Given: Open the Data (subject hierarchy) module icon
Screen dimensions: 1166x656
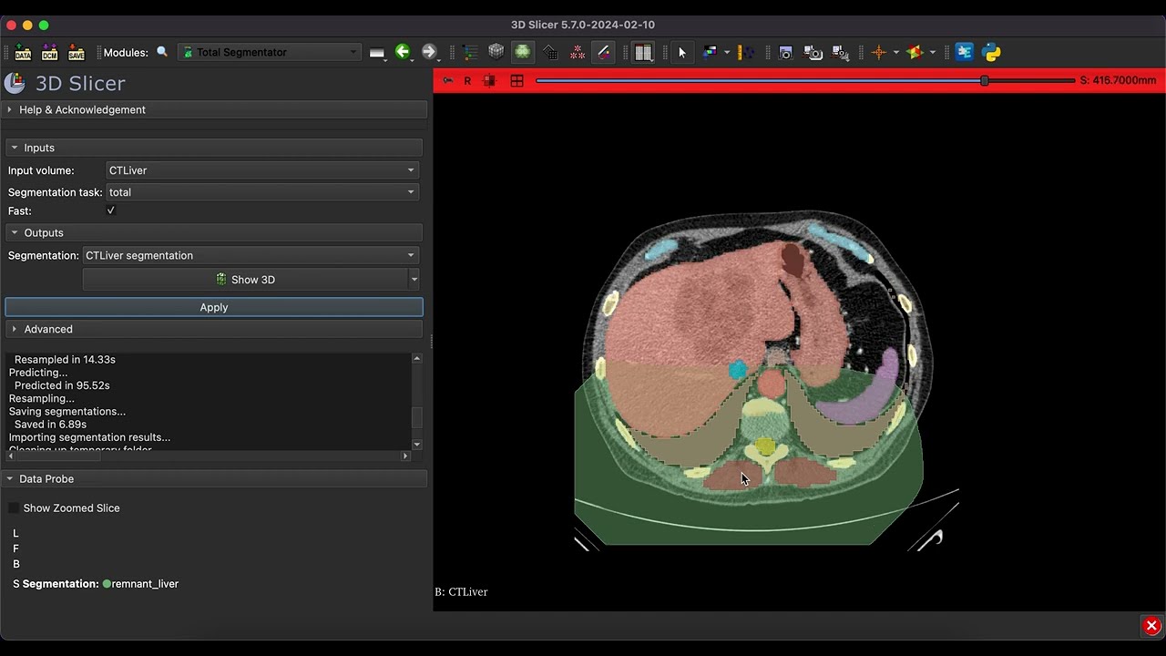Looking at the screenshot, I should [x=470, y=53].
